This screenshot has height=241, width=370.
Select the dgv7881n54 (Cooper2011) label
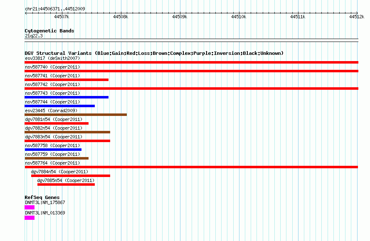pos(54,119)
